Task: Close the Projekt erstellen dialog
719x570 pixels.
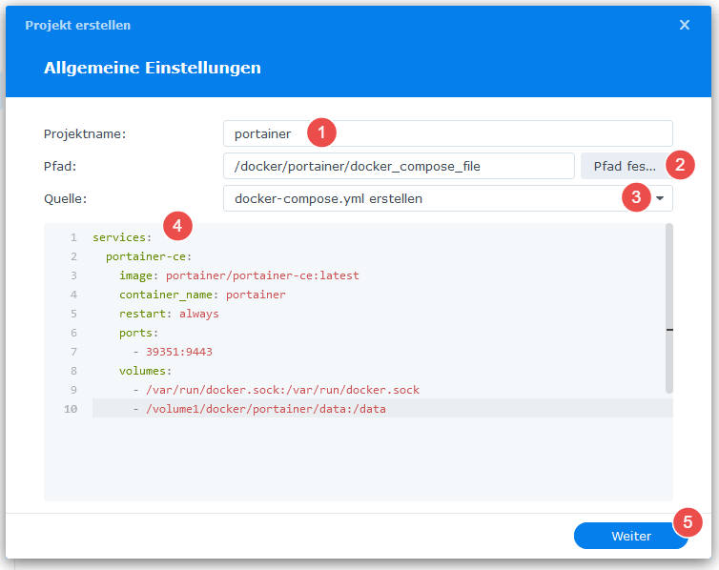Action: pyautogui.click(x=684, y=25)
